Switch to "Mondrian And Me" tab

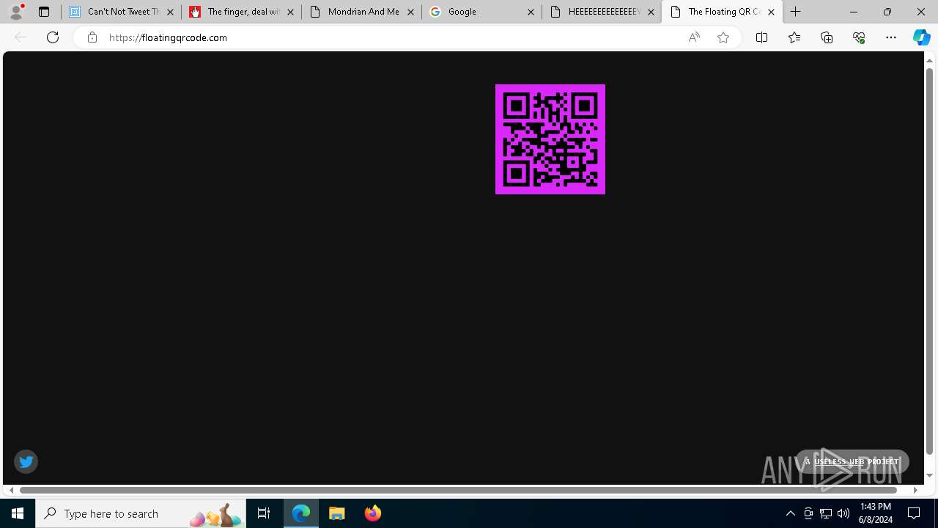(x=362, y=12)
